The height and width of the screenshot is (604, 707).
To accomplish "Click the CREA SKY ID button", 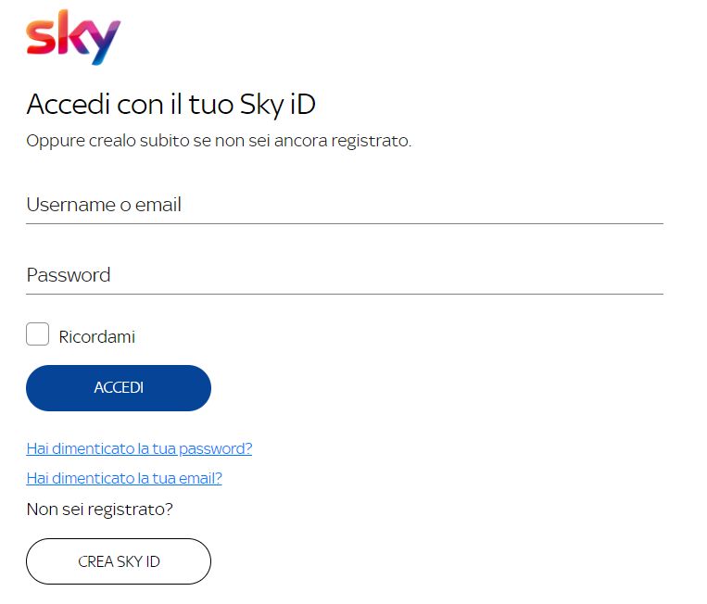I will click(119, 561).
